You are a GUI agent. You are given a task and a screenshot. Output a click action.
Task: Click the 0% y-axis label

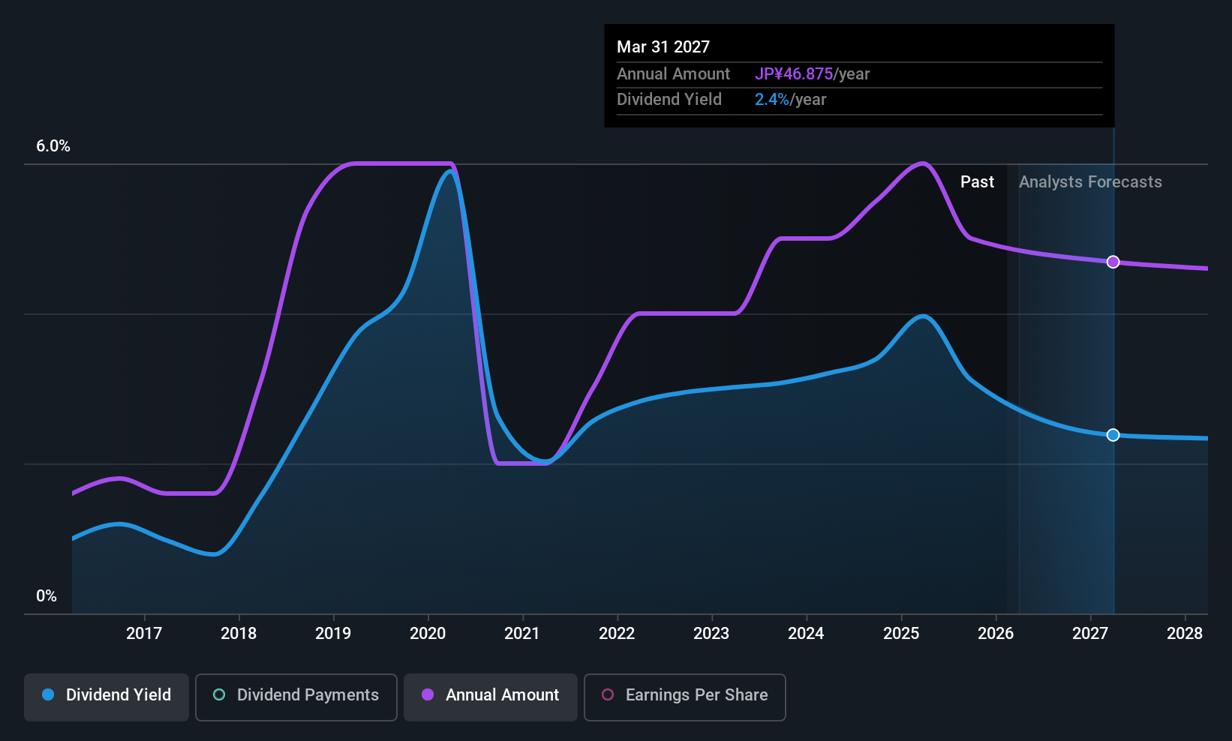point(47,596)
